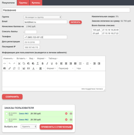Click the rightmost icon in order №3's row
The image size is (134, 135).
71,113
